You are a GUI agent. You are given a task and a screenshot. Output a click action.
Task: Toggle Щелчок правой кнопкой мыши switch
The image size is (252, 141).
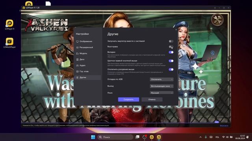pos(171,61)
